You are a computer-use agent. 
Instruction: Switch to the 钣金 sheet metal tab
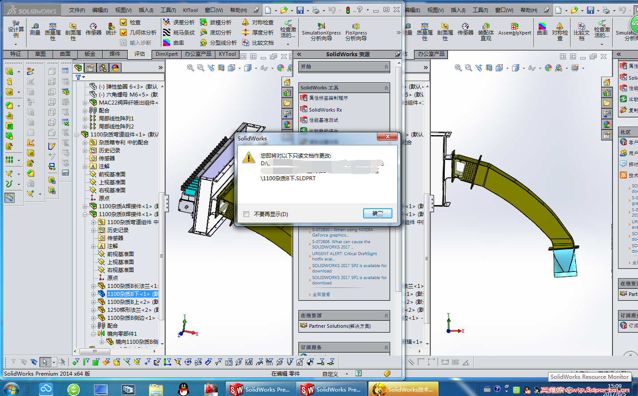click(x=90, y=54)
